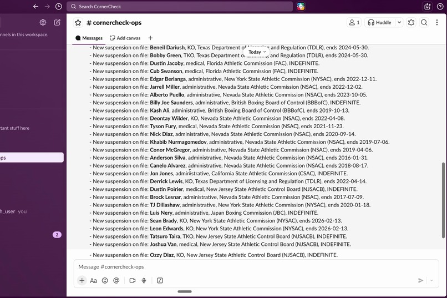Screen dimensions: 447x298
Task: Open the emoji picker
Action: [105, 280]
